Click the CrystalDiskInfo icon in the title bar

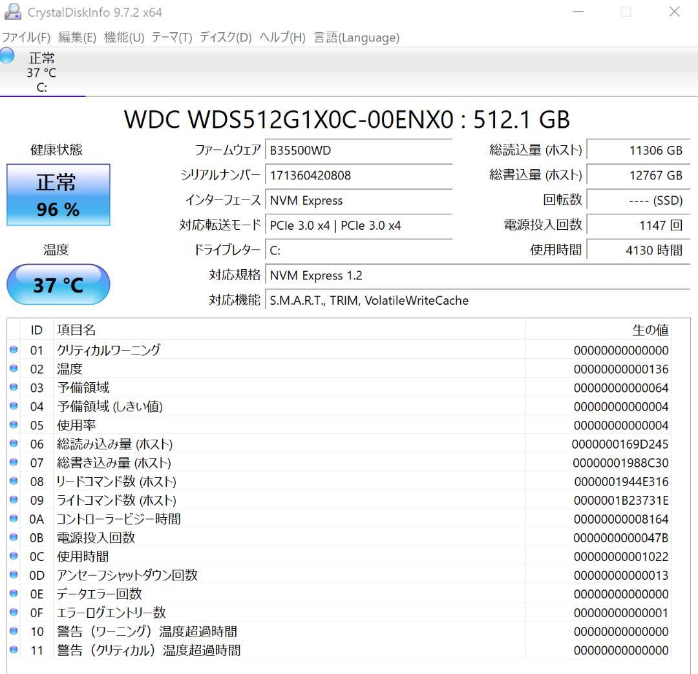click(14, 12)
